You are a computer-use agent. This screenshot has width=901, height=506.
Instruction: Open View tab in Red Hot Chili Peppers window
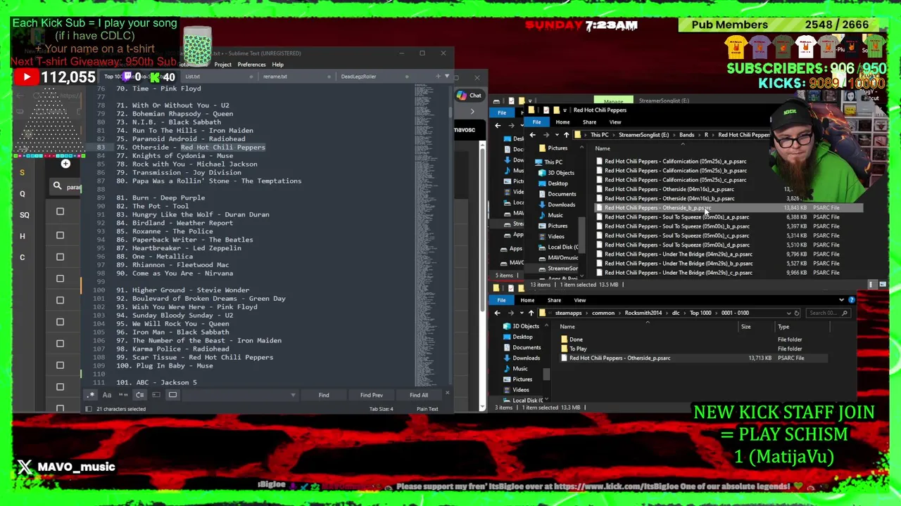click(x=615, y=122)
